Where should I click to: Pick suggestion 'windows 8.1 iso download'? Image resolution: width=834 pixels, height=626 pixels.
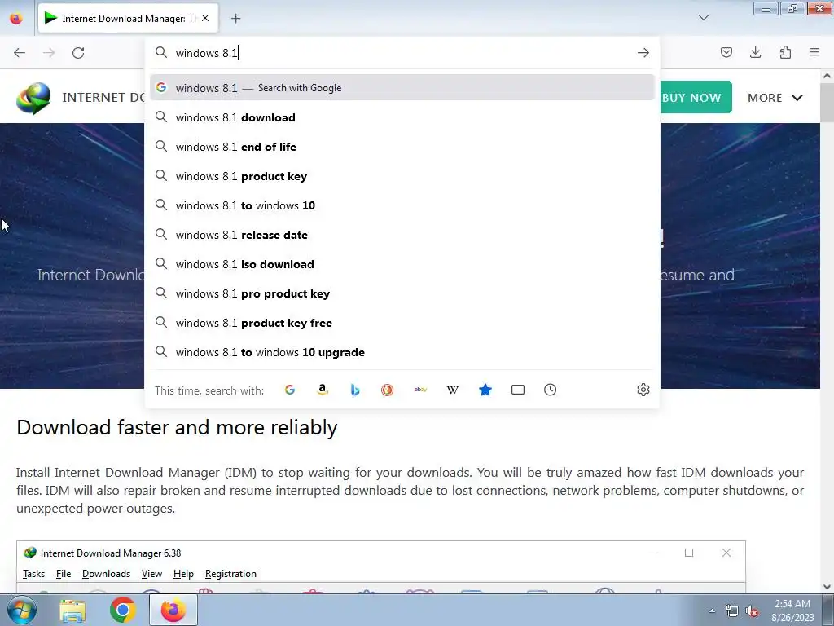click(x=402, y=264)
